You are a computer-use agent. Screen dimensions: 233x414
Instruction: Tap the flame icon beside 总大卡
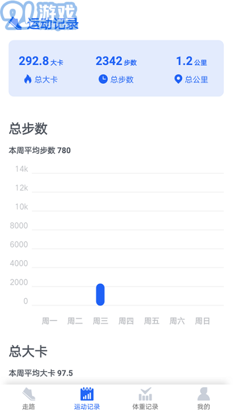click(28, 79)
